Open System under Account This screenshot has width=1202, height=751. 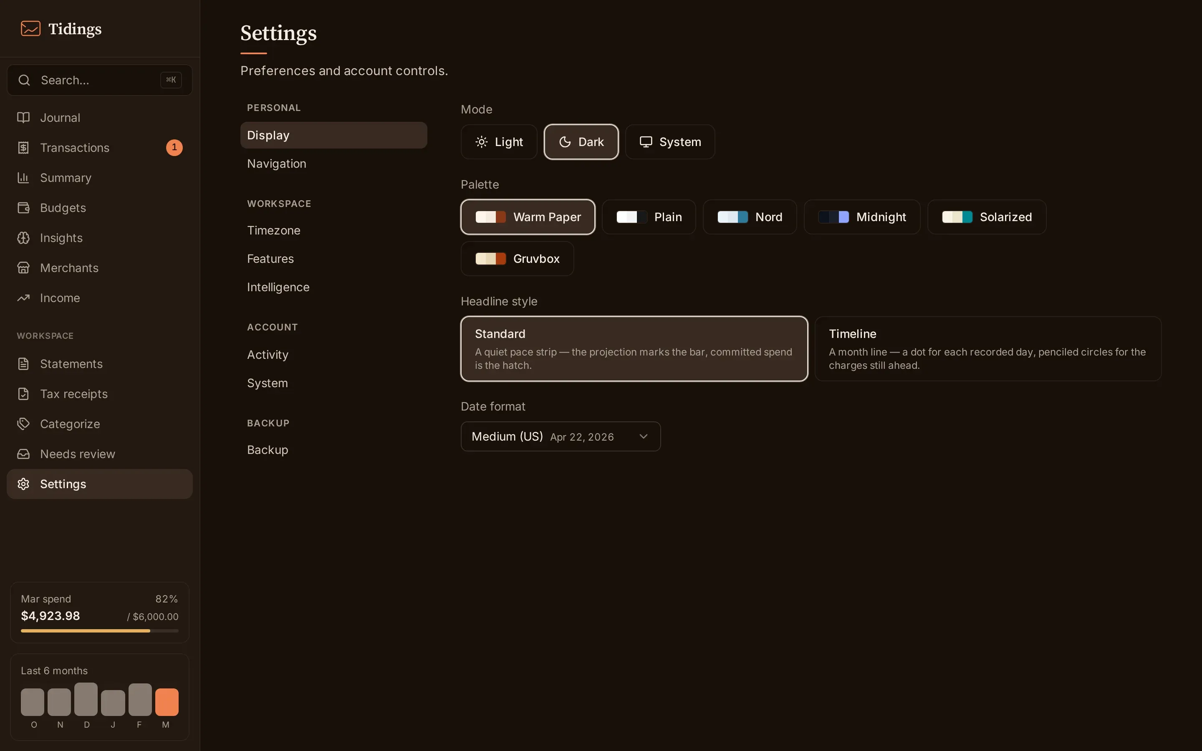[x=333, y=383]
